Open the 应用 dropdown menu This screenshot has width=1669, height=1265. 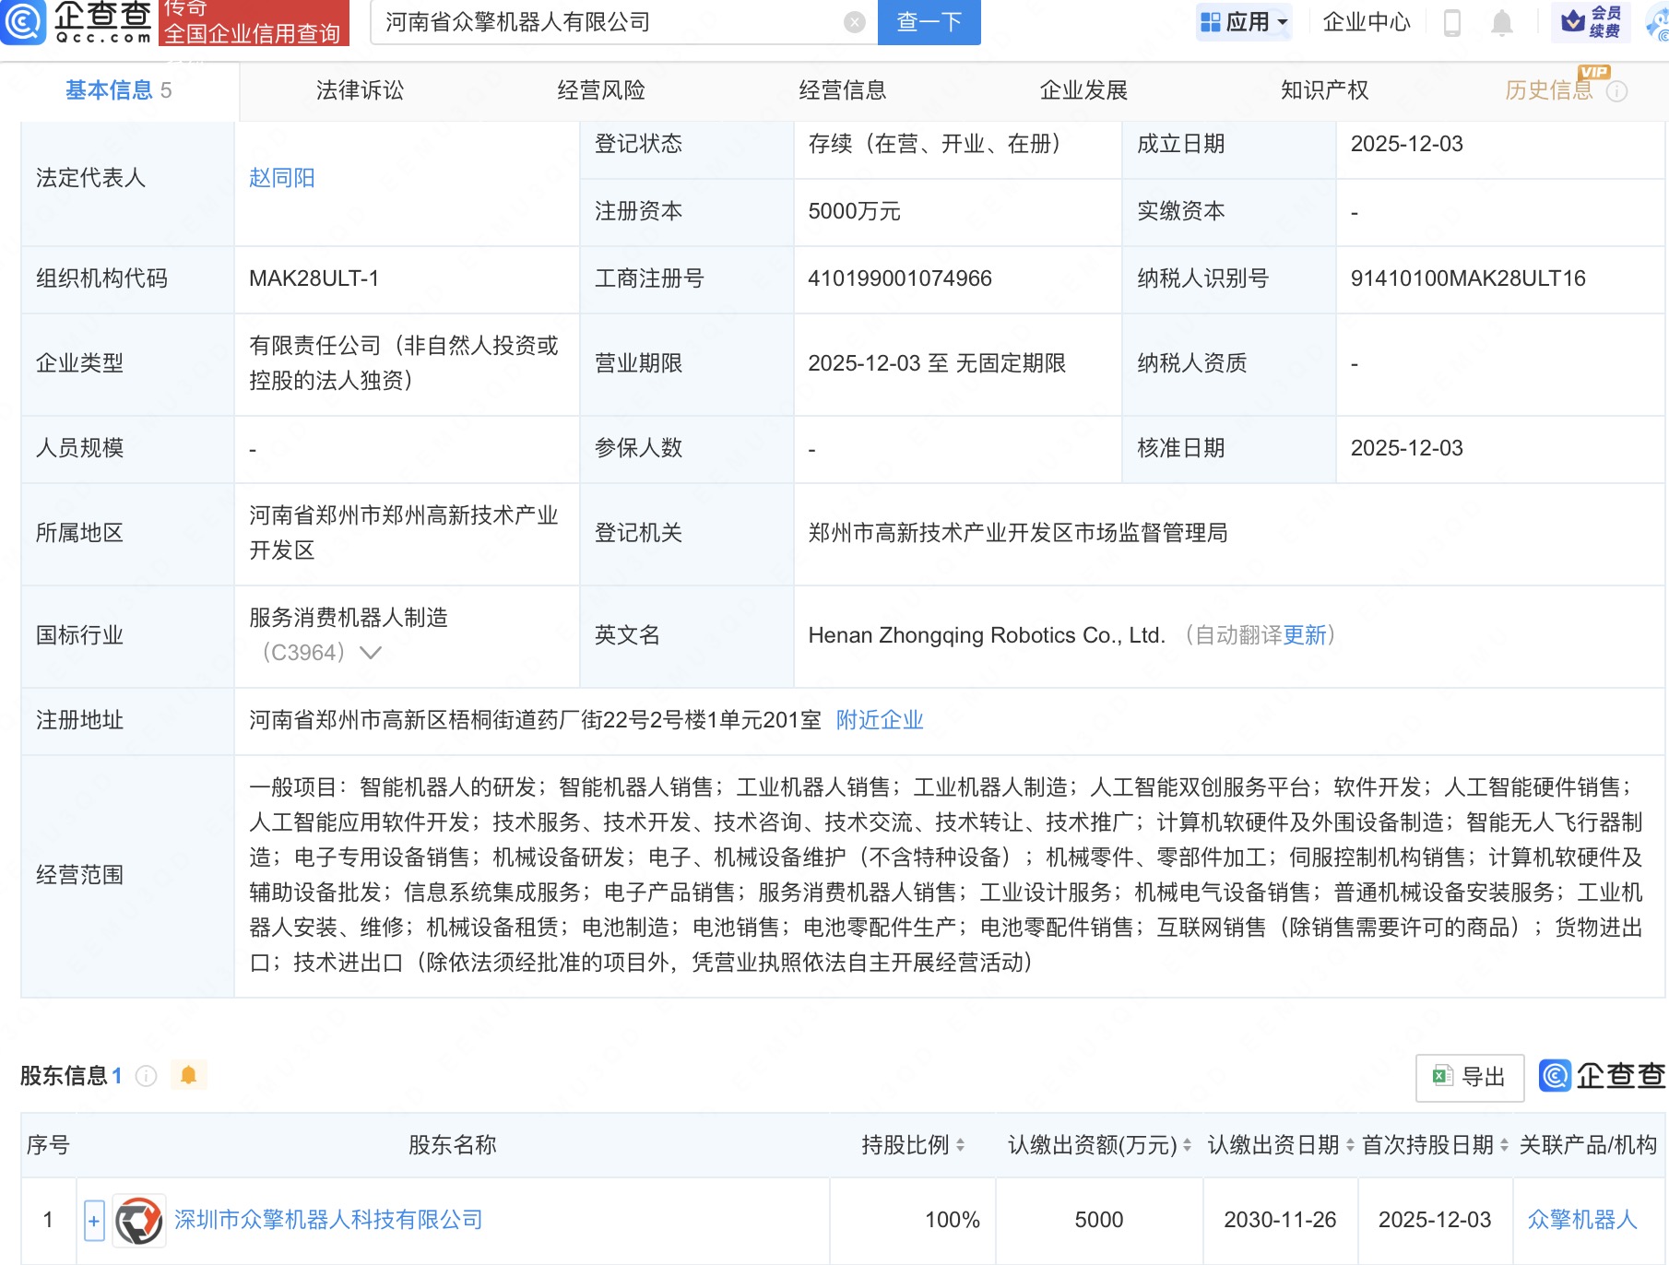coord(1243,22)
